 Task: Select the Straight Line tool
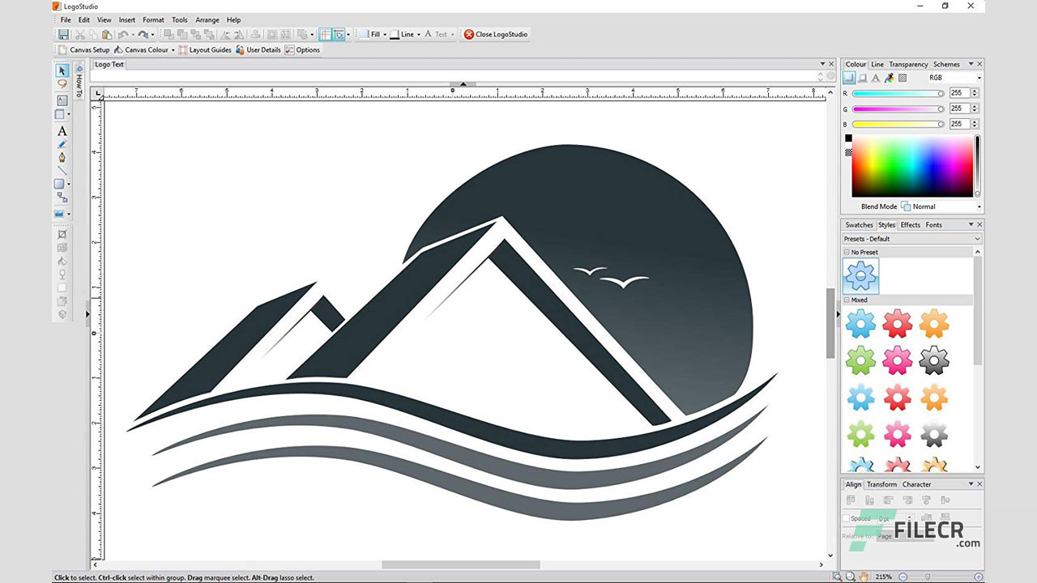tap(62, 171)
